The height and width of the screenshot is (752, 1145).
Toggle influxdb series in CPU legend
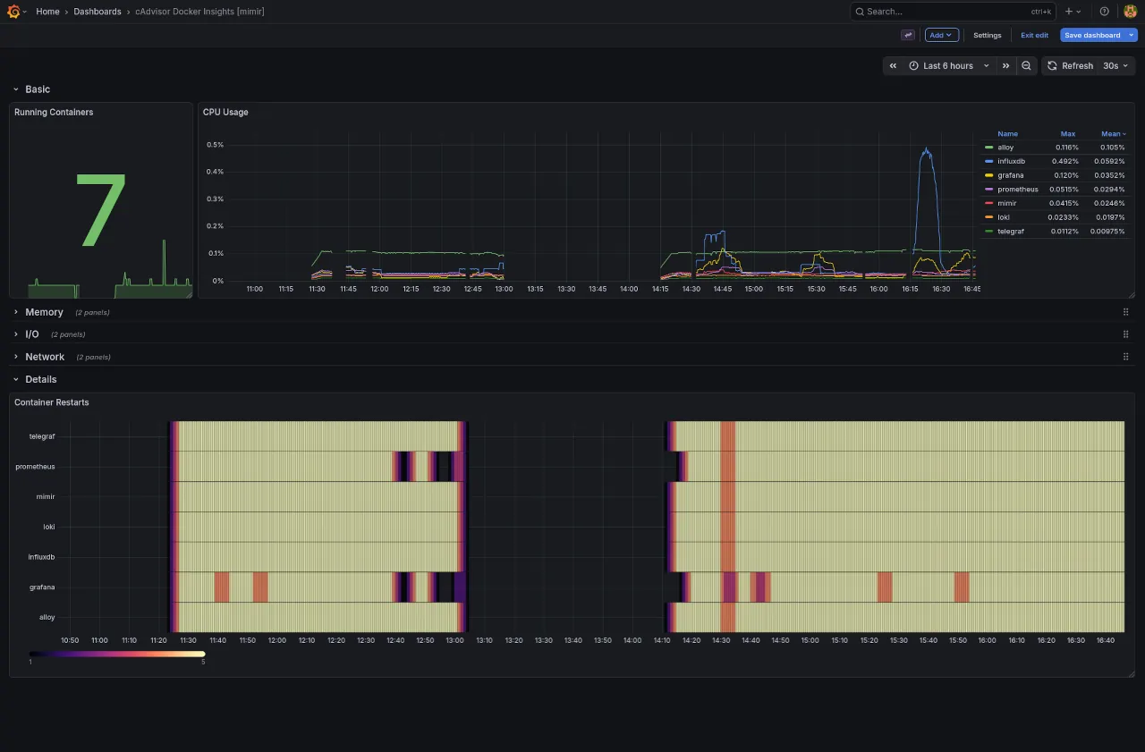pos(1011,161)
